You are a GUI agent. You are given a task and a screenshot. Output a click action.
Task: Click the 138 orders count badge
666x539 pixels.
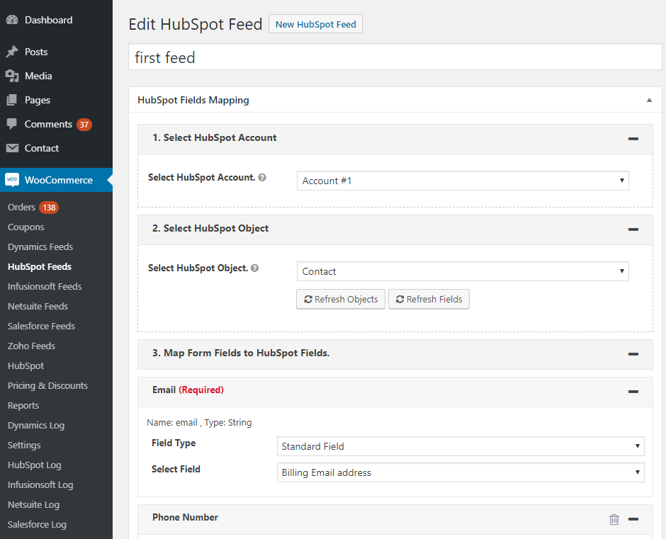click(49, 208)
